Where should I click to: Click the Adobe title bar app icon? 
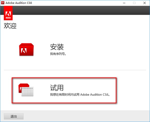[3, 3]
